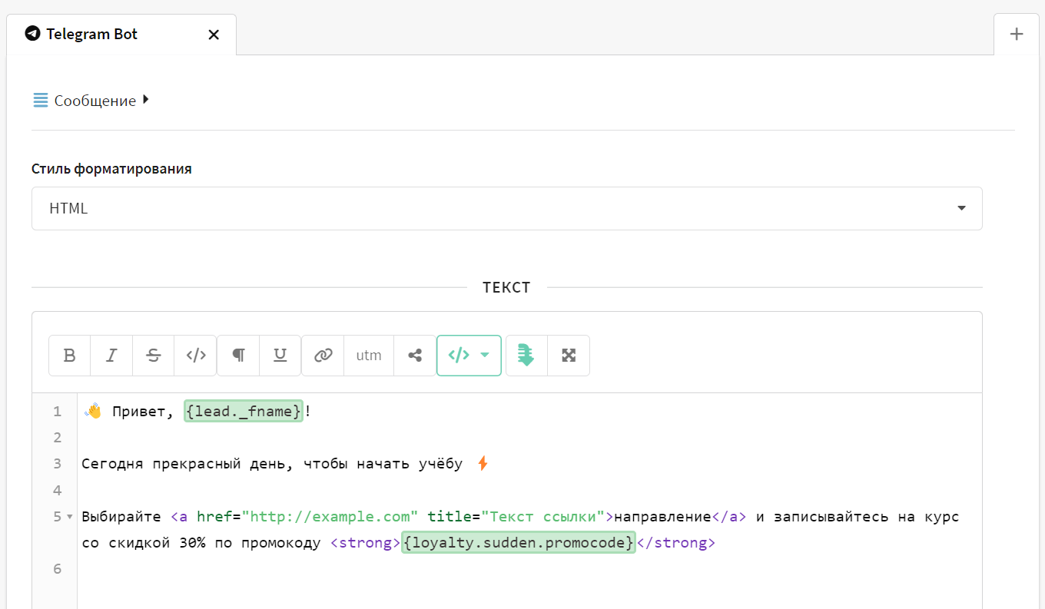This screenshot has width=1045, height=609.
Task: Toggle strikethrough text formatting
Action: (x=154, y=356)
